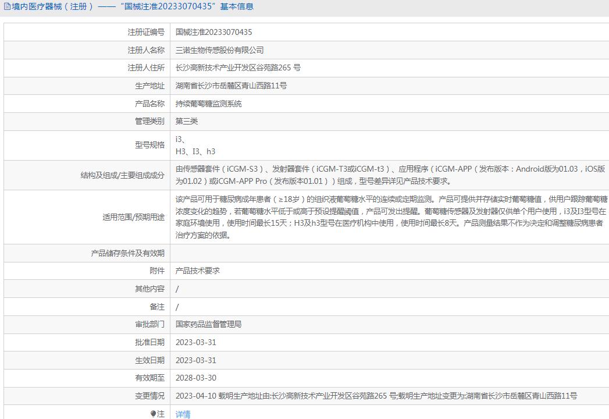Click the 变更情况 label
The width and height of the screenshot is (609, 419).
click(150, 396)
